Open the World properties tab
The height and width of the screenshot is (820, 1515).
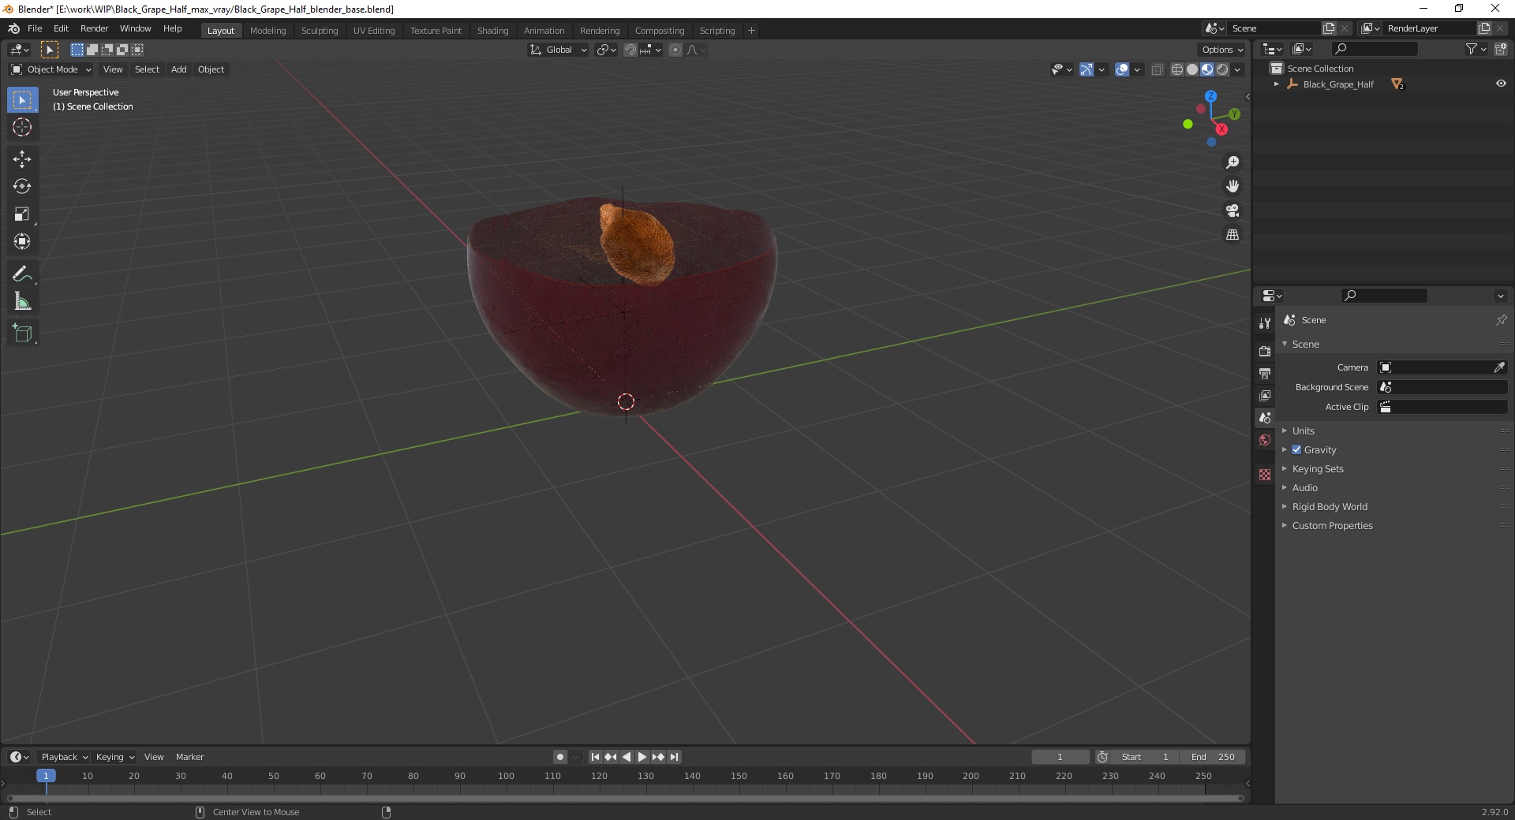point(1265,440)
